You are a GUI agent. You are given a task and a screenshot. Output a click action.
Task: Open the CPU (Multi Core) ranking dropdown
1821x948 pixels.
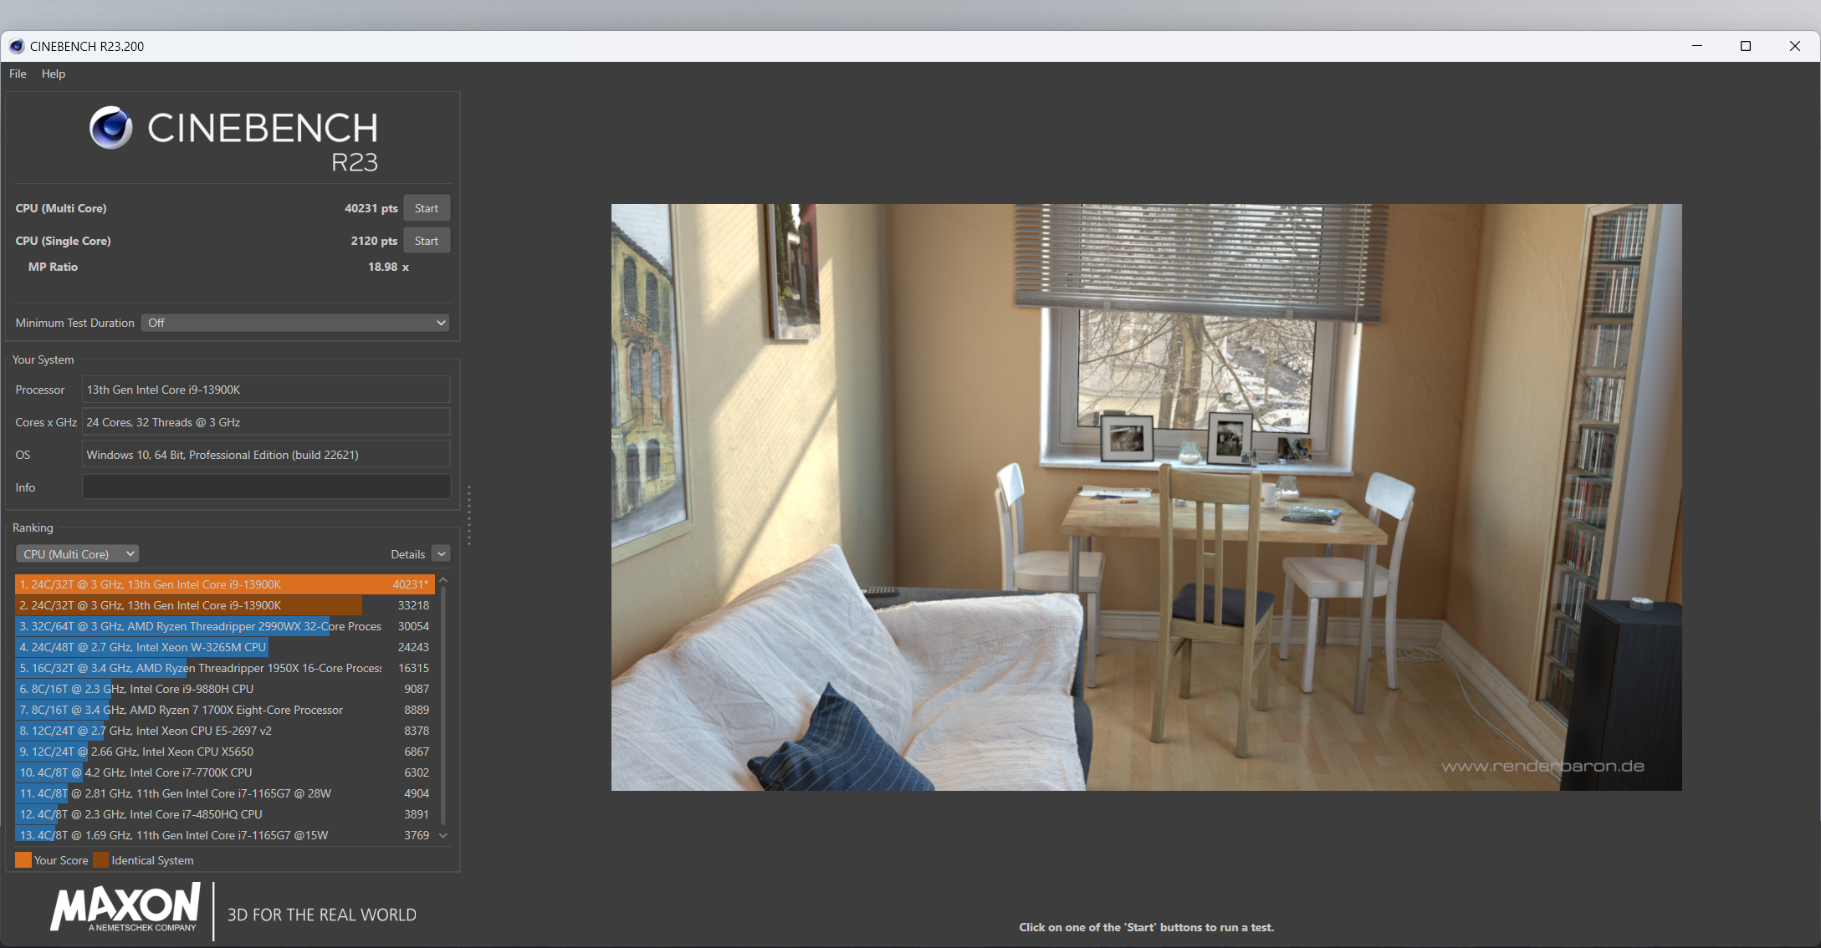tap(77, 554)
